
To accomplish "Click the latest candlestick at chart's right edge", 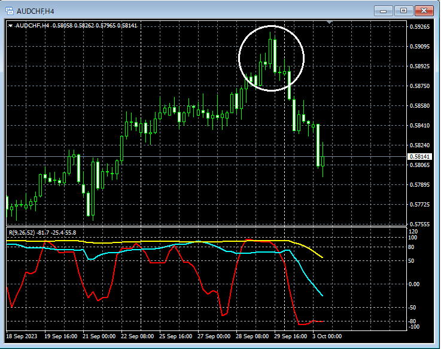I will pos(323,161).
